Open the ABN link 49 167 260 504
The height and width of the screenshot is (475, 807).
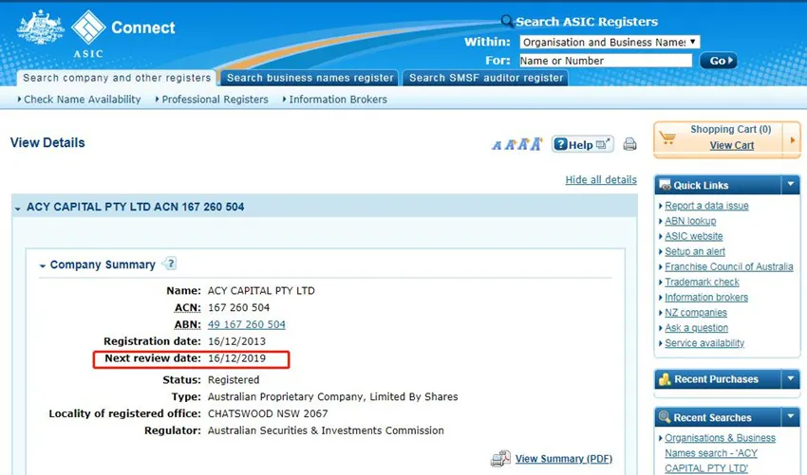point(247,324)
